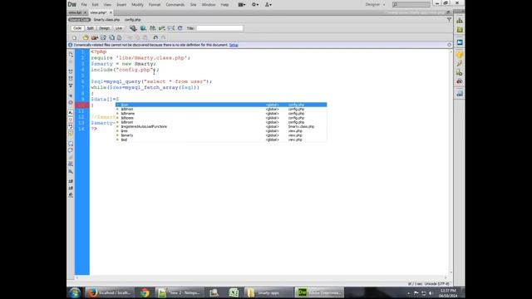Click the Refresh icon in the document toolbar
This screenshot has width=532, height=299.
180,28
